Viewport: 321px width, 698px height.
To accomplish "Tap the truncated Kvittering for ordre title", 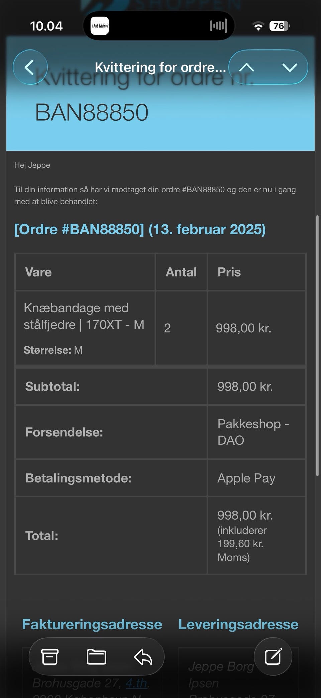I will point(160,67).
